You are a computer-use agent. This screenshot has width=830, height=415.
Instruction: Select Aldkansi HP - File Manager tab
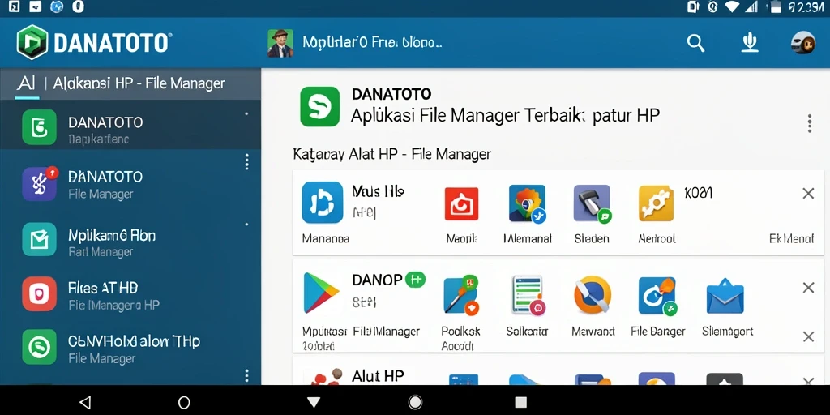pos(139,83)
